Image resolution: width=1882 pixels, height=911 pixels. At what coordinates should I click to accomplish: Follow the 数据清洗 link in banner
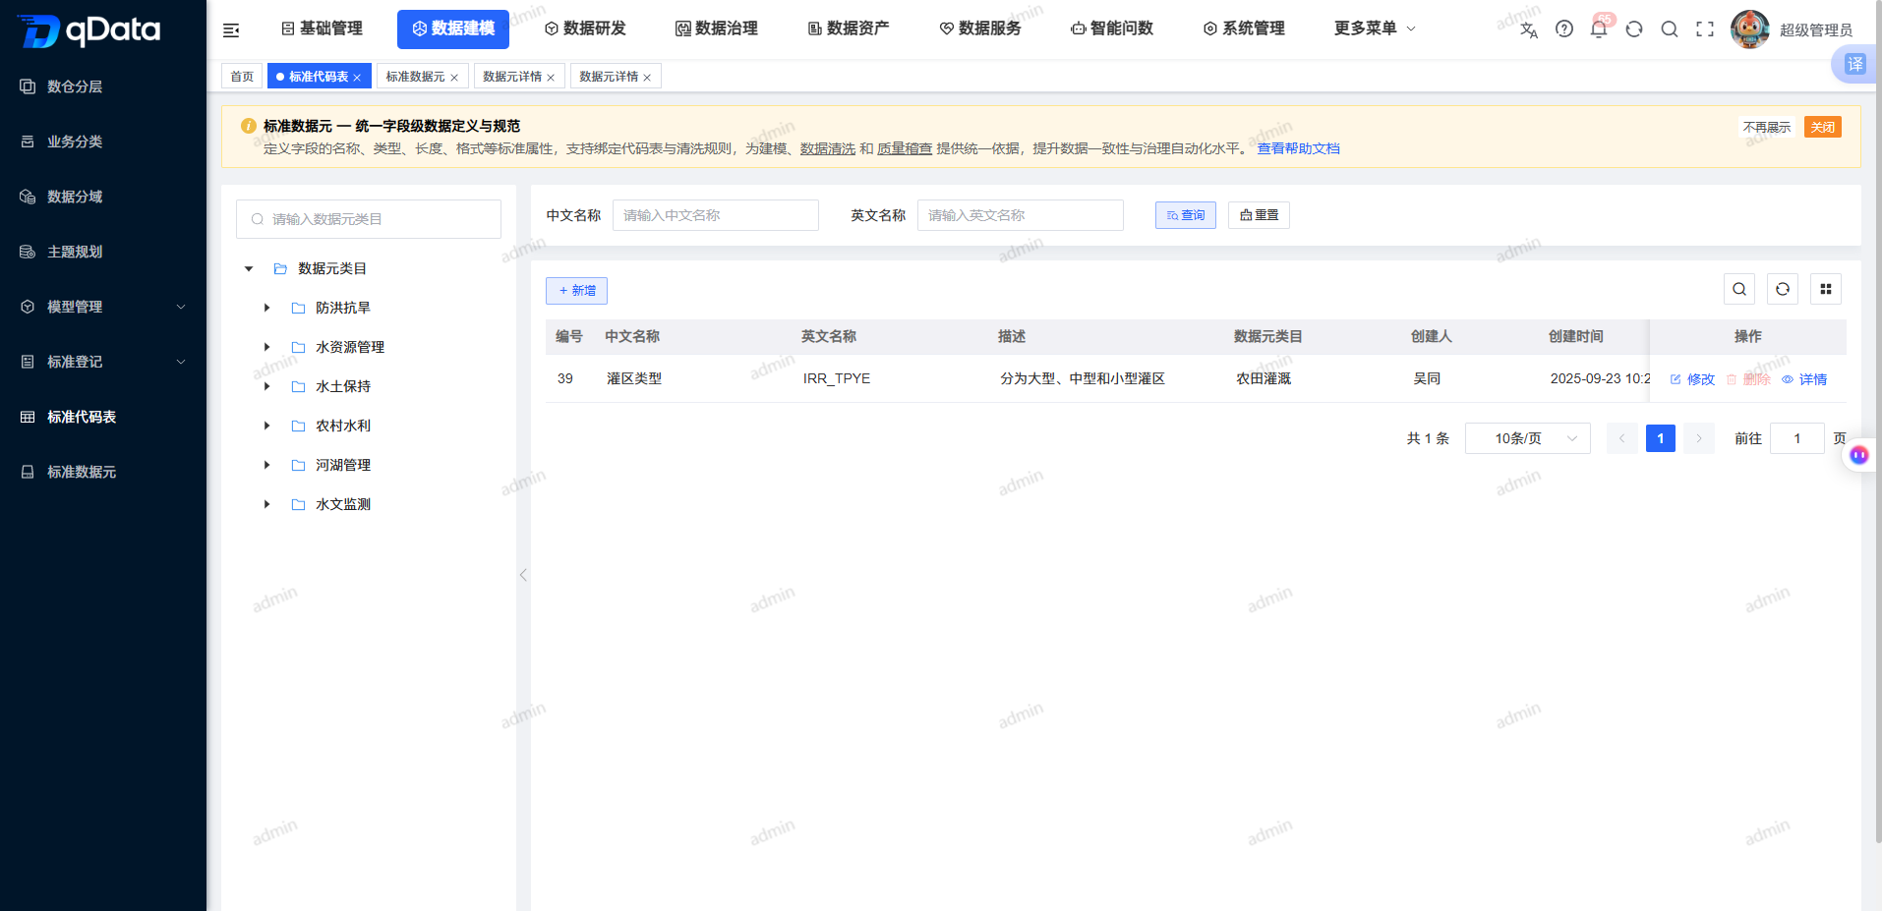pos(828,148)
